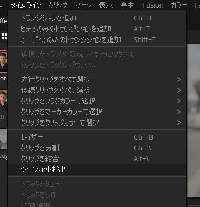Expand クリップをマーカーカラーで選択 submenu
Screen dimensions: 200x207
pyautogui.click(x=97, y=112)
